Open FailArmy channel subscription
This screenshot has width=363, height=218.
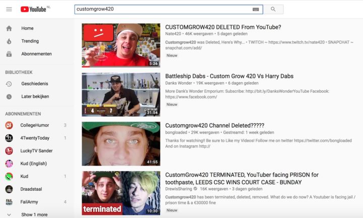coord(36,202)
